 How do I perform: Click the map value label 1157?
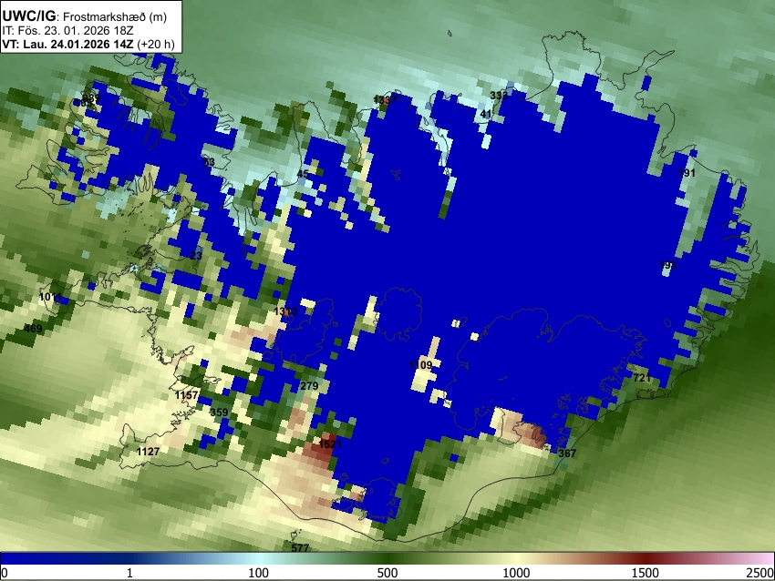[x=186, y=395]
